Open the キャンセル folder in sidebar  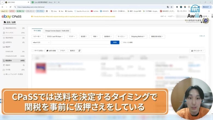(14, 33)
